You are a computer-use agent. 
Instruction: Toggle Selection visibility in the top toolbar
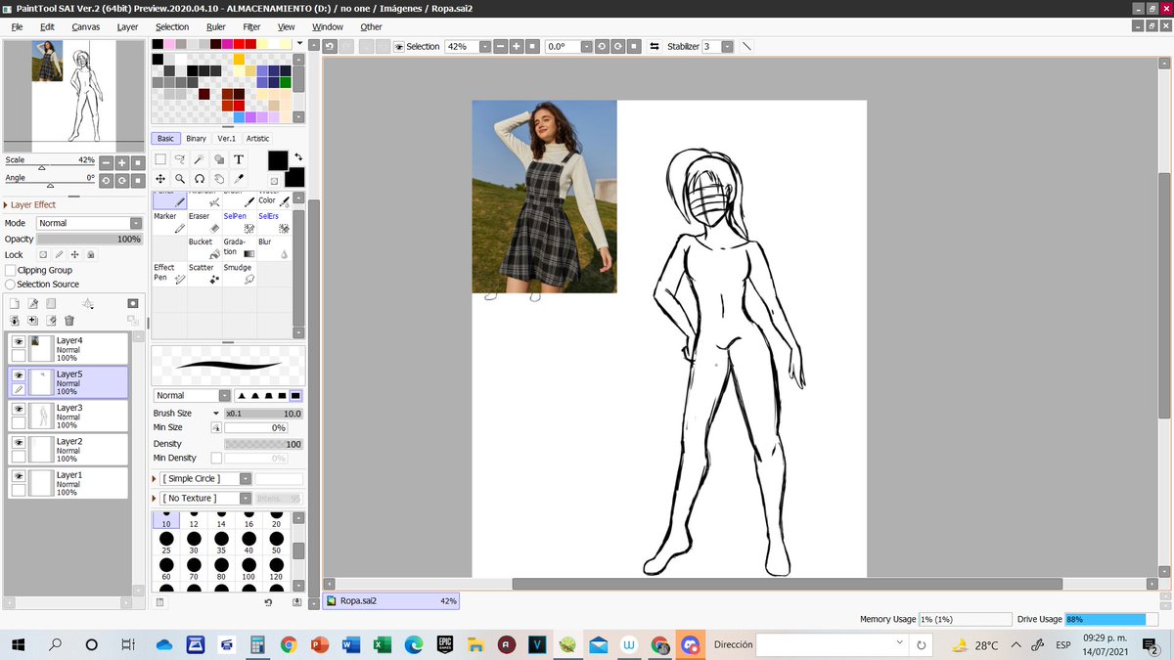pyautogui.click(x=400, y=46)
